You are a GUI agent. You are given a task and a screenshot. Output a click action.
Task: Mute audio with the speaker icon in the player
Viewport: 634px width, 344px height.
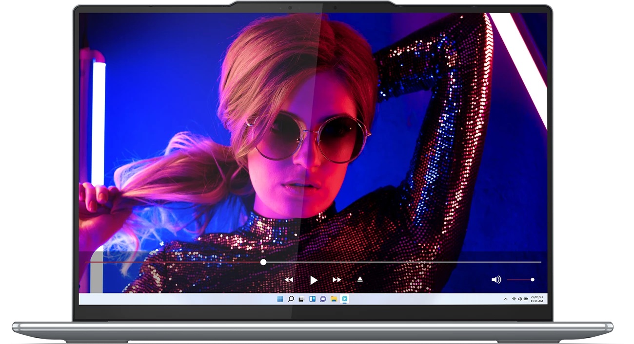(x=496, y=279)
